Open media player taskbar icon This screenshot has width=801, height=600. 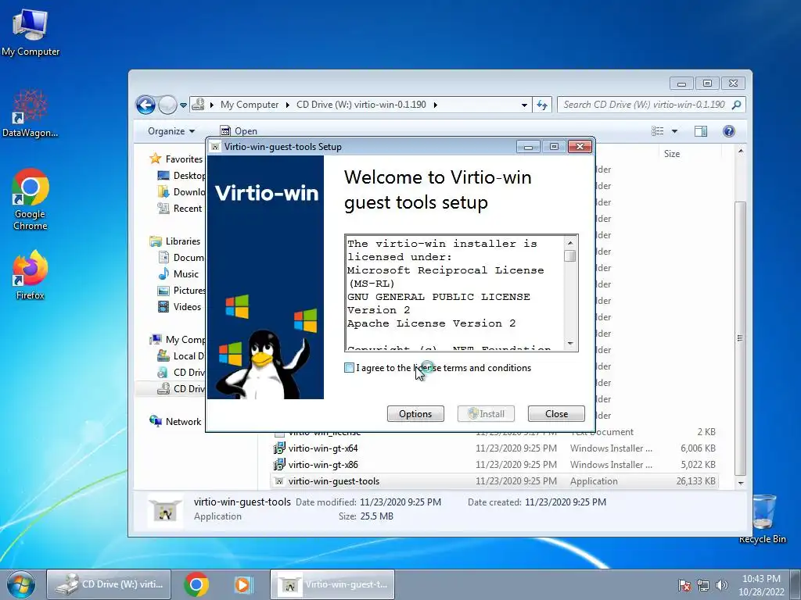tap(243, 584)
